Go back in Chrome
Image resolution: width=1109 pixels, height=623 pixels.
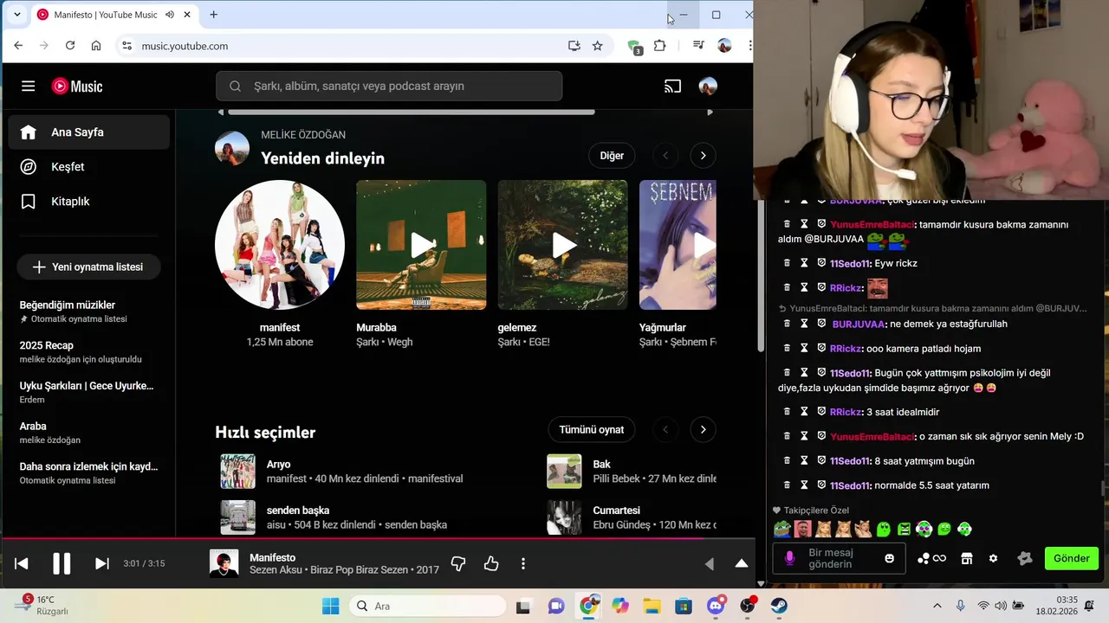click(18, 46)
